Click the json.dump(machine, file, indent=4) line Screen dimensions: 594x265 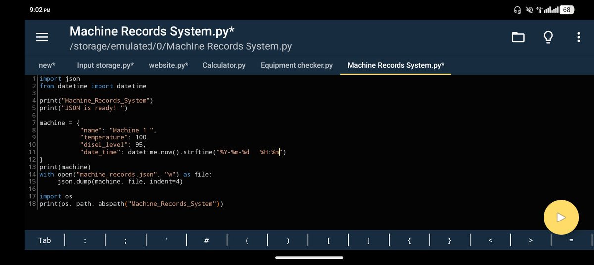click(120, 181)
